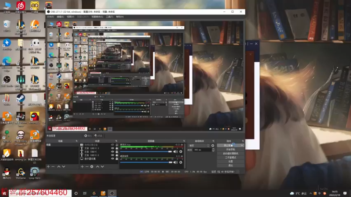Pop out the 转场特效 dock using header icon
351x197 pixels.
[x=213, y=141]
